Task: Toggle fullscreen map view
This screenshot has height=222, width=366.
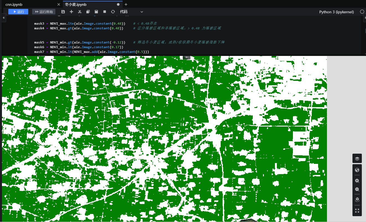Action: pyautogui.click(x=357, y=211)
